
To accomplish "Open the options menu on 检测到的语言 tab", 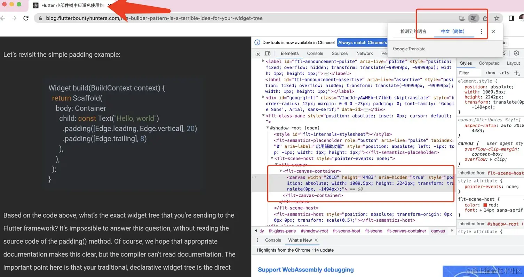I will (482, 31).
